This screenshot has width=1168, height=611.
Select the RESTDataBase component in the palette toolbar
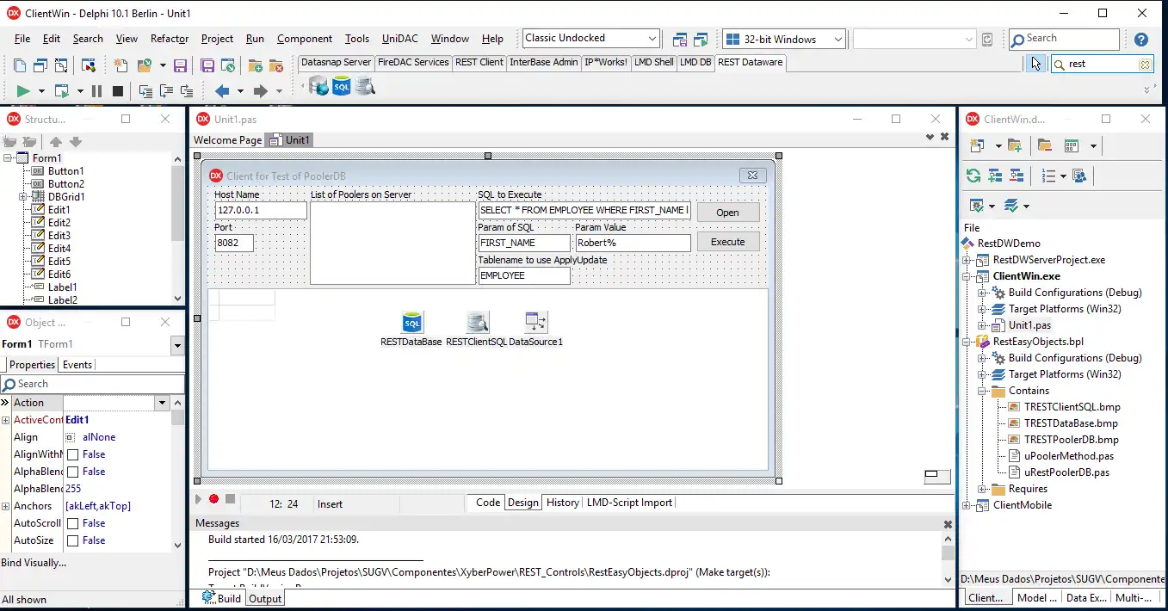pyautogui.click(x=319, y=85)
